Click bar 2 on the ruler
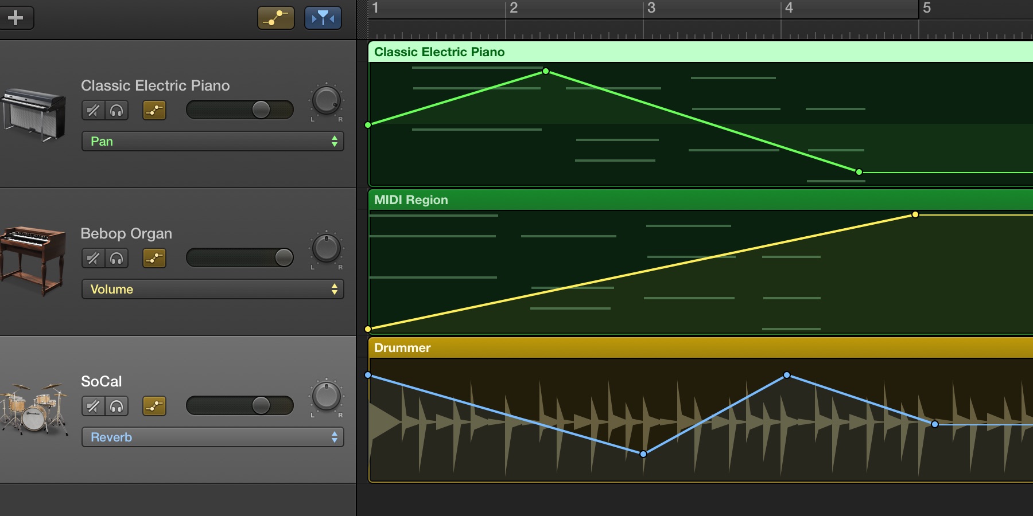This screenshot has width=1033, height=516. [514, 8]
